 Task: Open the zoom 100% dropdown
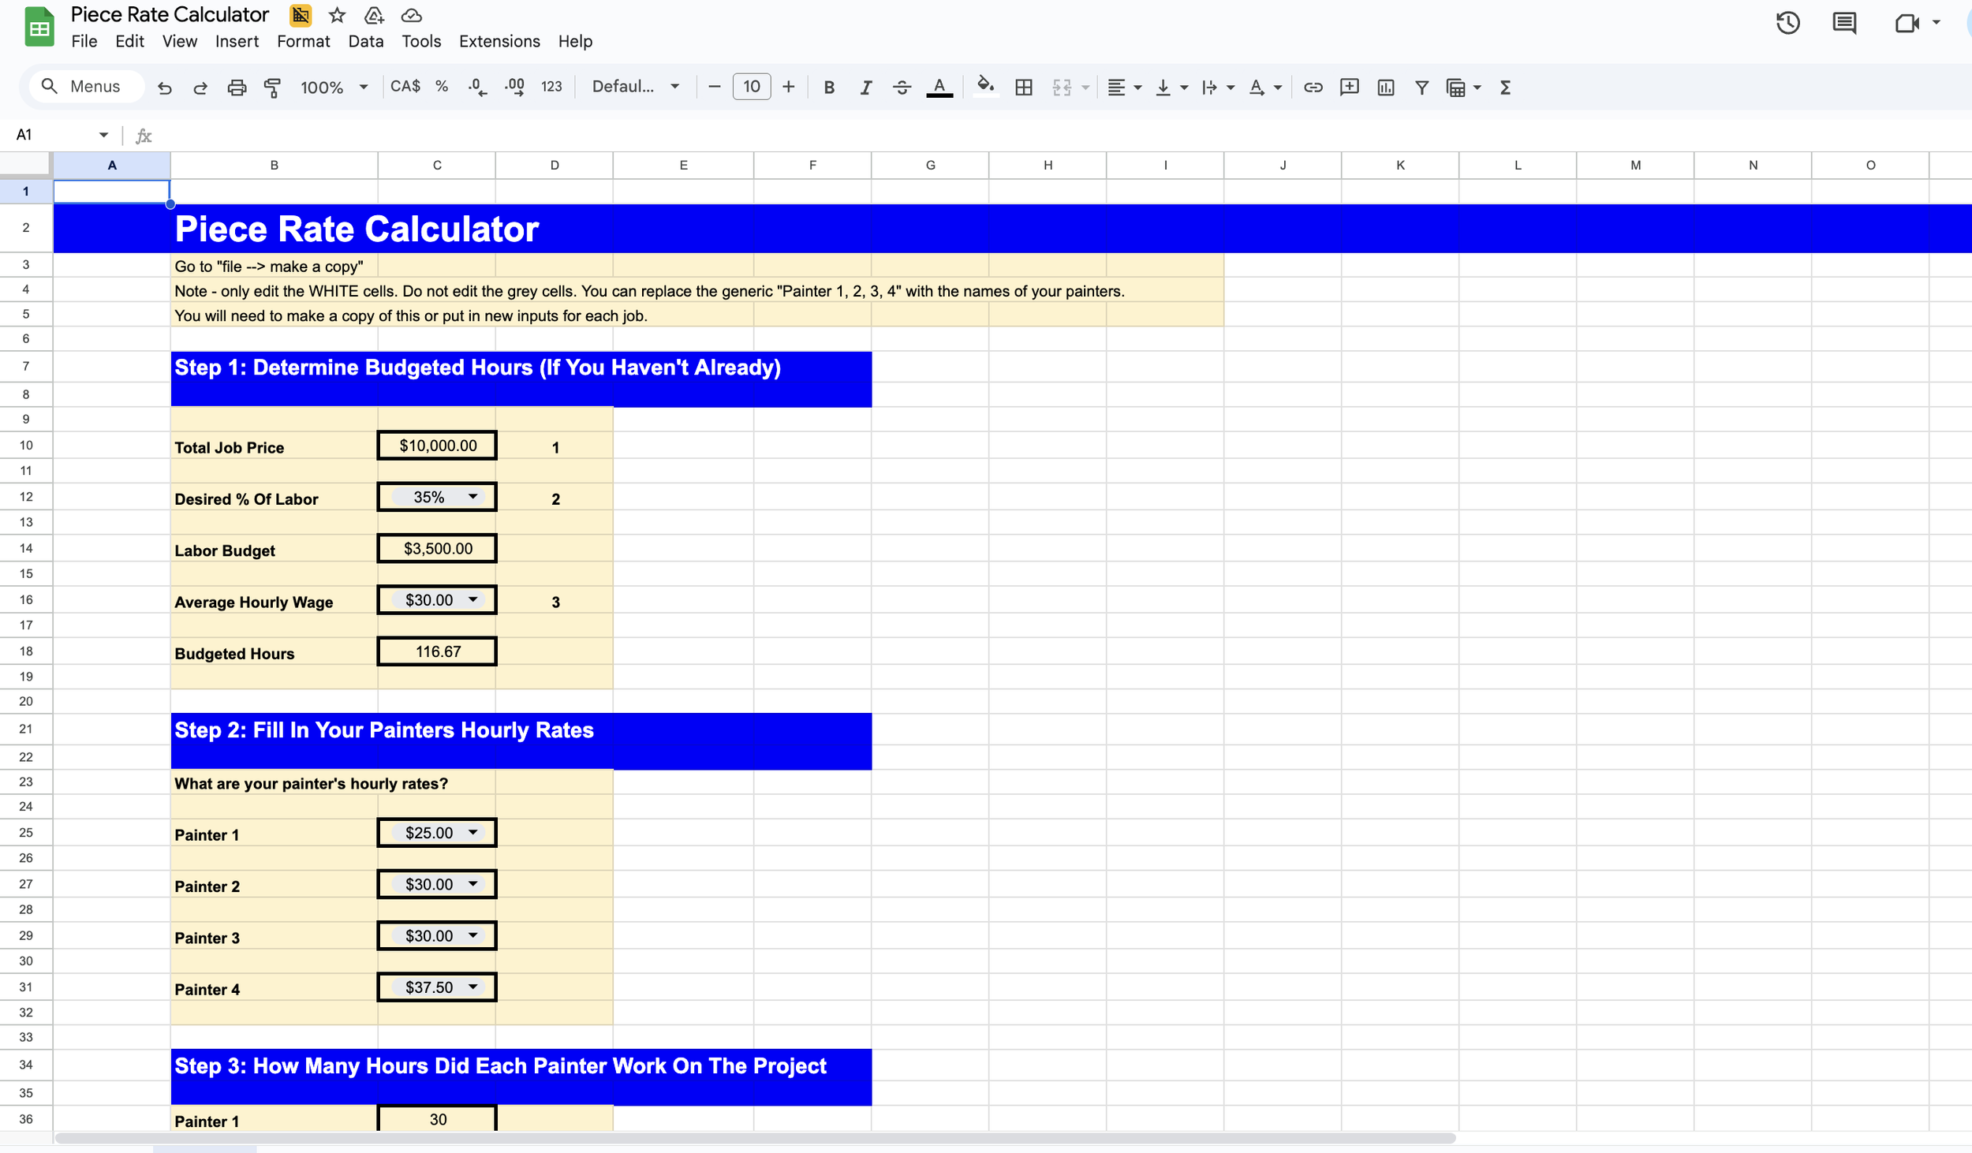pos(334,88)
